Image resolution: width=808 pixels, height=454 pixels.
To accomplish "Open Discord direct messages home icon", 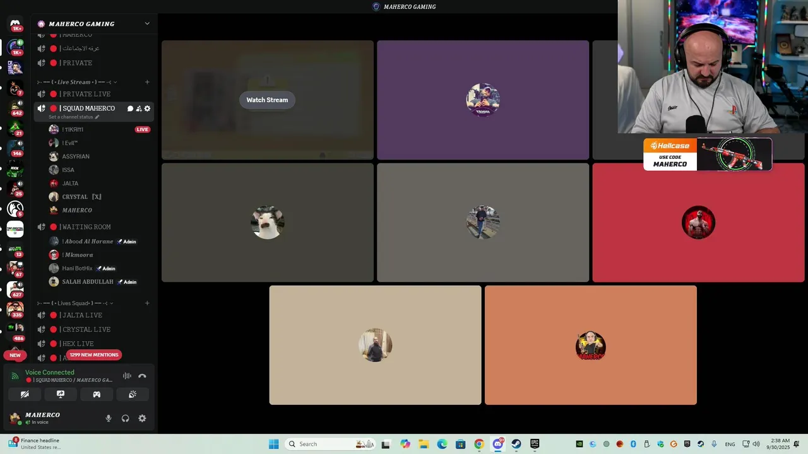I will click(x=15, y=25).
